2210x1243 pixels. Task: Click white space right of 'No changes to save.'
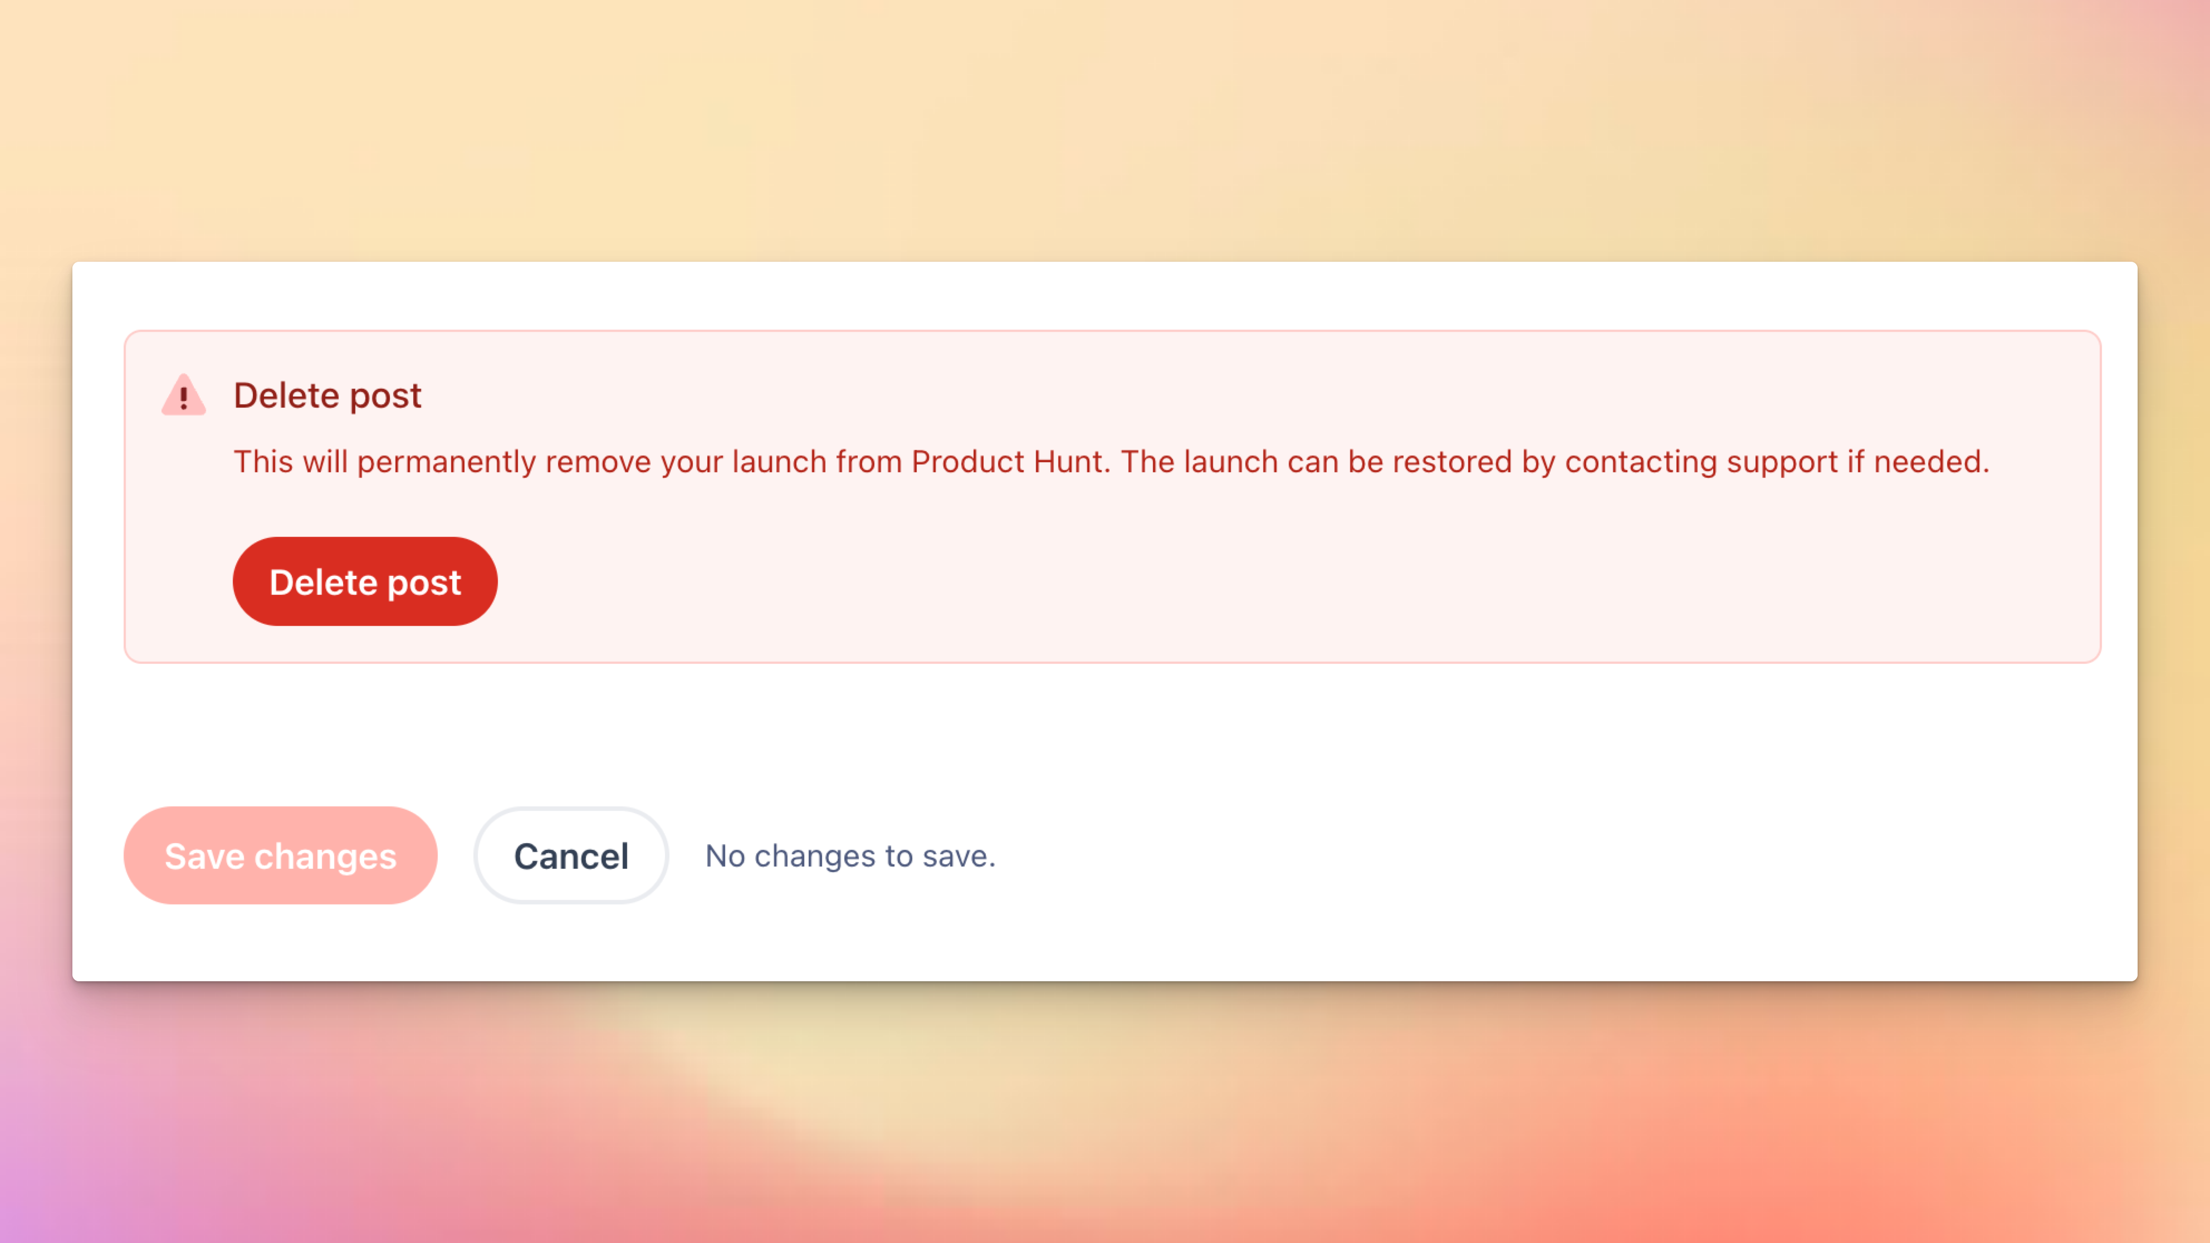coord(1544,855)
